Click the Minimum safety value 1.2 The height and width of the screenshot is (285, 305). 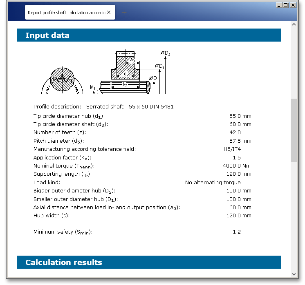coord(236,232)
